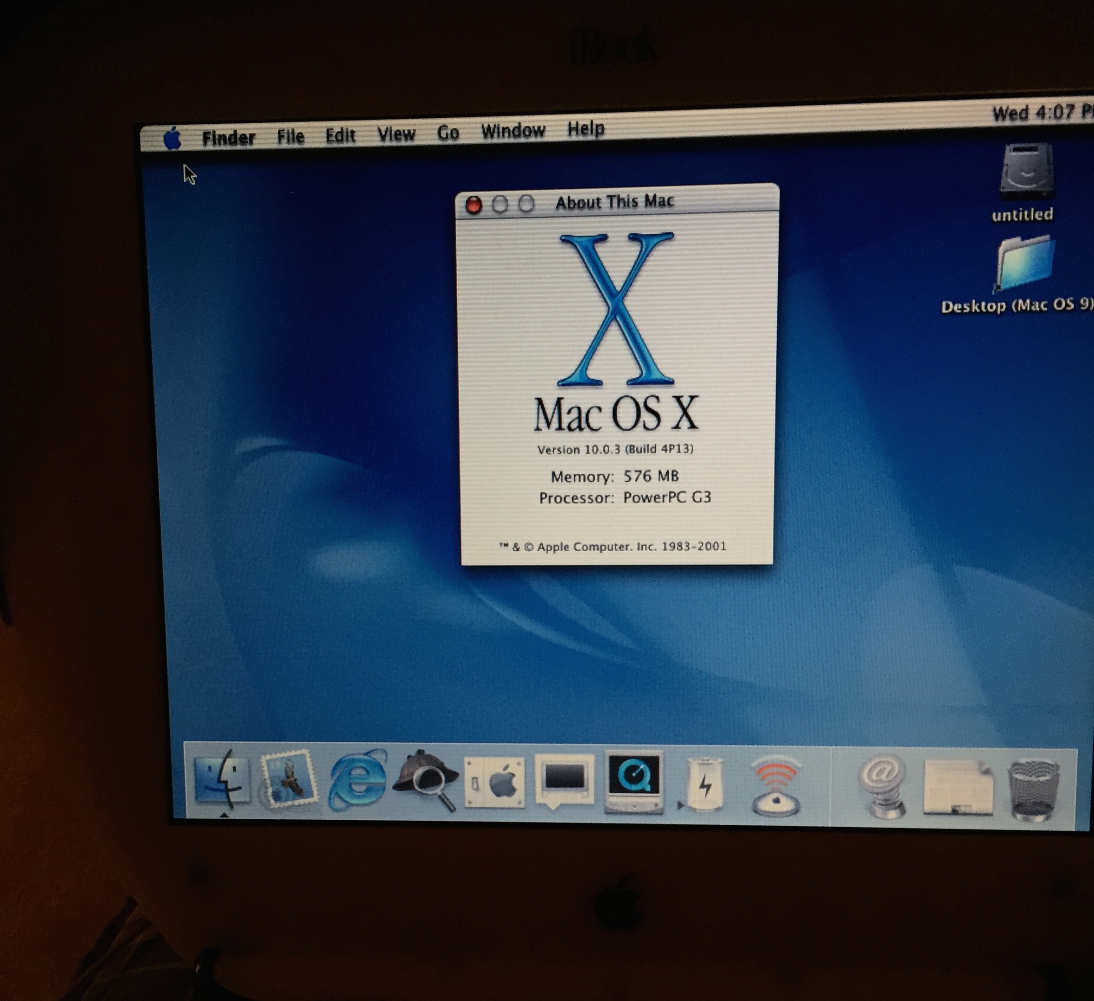Open System Preferences in the dock
Image resolution: width=1094 pixels, height=1001 pixels.
tap(495, 782)
